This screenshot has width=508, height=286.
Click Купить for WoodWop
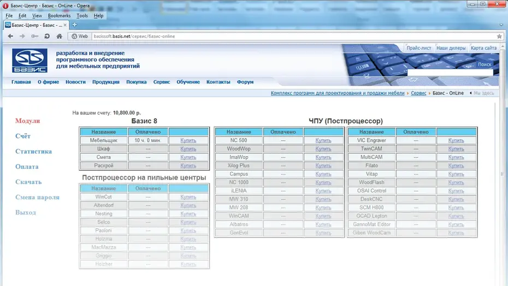coord(323,148)
